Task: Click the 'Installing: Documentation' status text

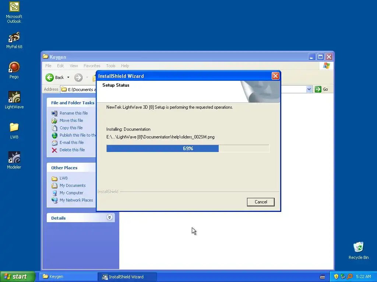Action: pyautogui.click(x=128, y=129)
